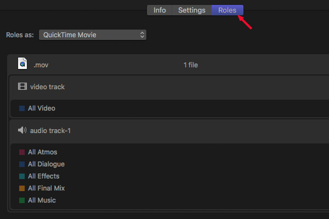Click the filmstrip video track icon
Viewport: 329px width, 219px height.
click(x=22, y=87)
